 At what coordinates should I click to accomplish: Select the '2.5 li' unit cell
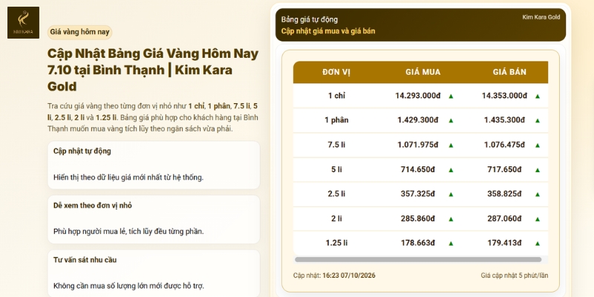coord(336,194)
